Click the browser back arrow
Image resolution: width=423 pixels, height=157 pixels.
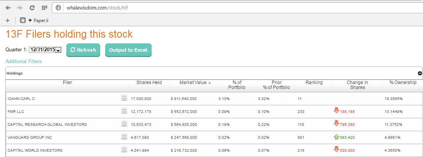[8, 8]
